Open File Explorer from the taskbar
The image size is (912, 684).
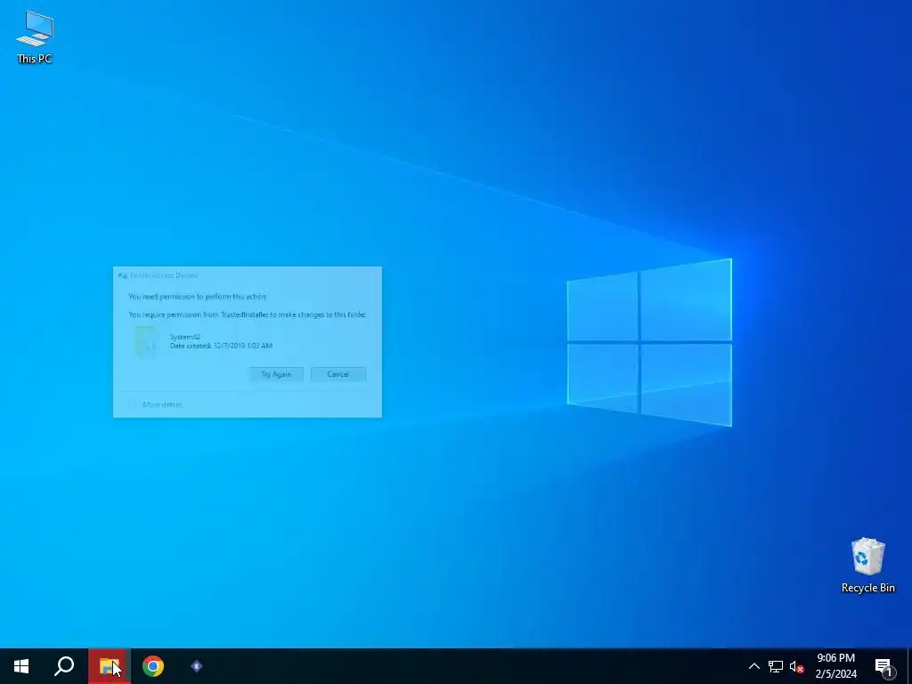tap(110, 666)
